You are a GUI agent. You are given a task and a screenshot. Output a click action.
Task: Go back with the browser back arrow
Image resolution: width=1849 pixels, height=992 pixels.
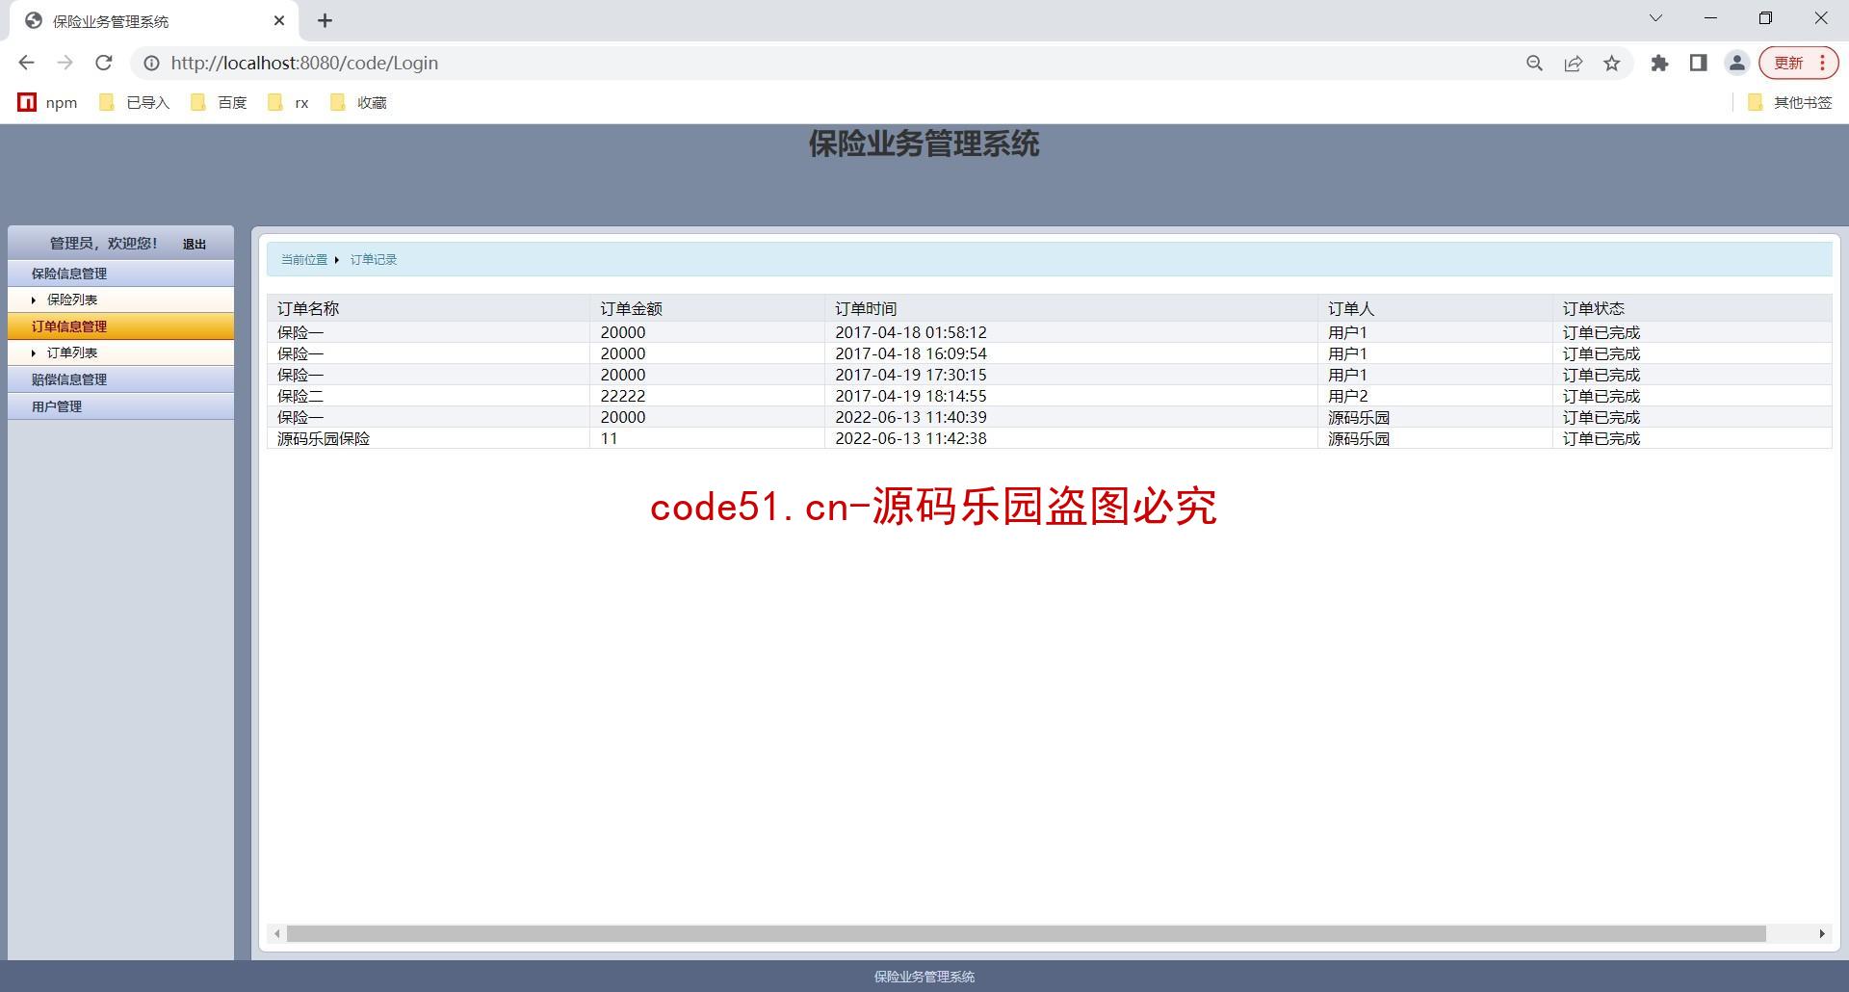pyautogui.click(x=26, y=63)
